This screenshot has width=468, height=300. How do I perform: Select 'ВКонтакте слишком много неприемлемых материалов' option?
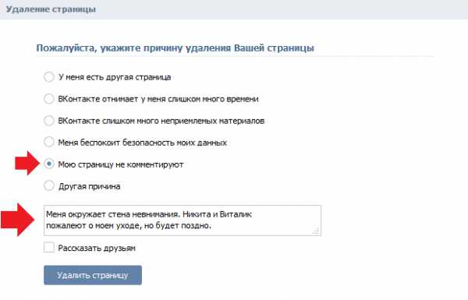coord(49,121)
